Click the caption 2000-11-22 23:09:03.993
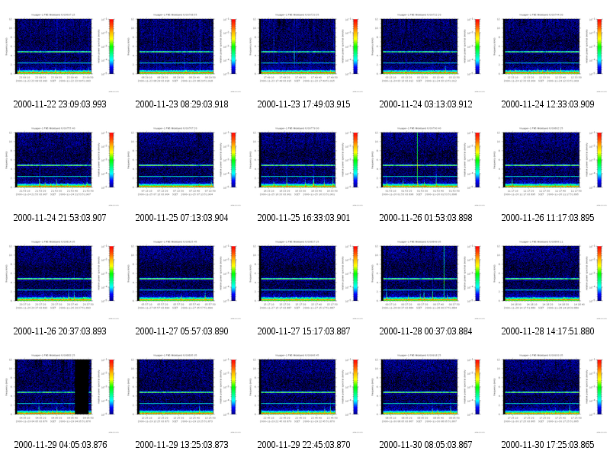This screenshot has height=454, width=610. 59,104
